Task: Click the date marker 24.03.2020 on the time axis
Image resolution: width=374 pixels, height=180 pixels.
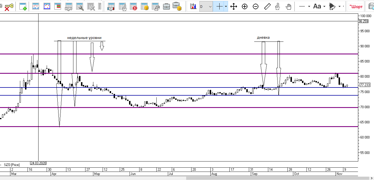Action: click(38, 163)
